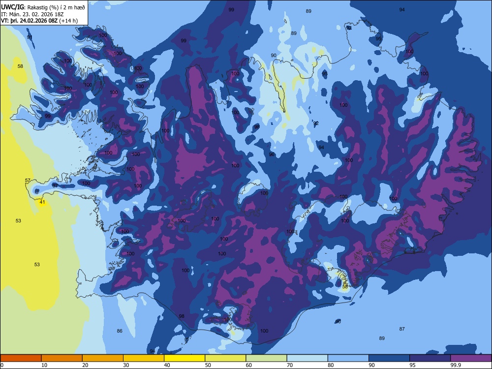Click the 86 humidity value over the ocean

(x=120, y=331)
